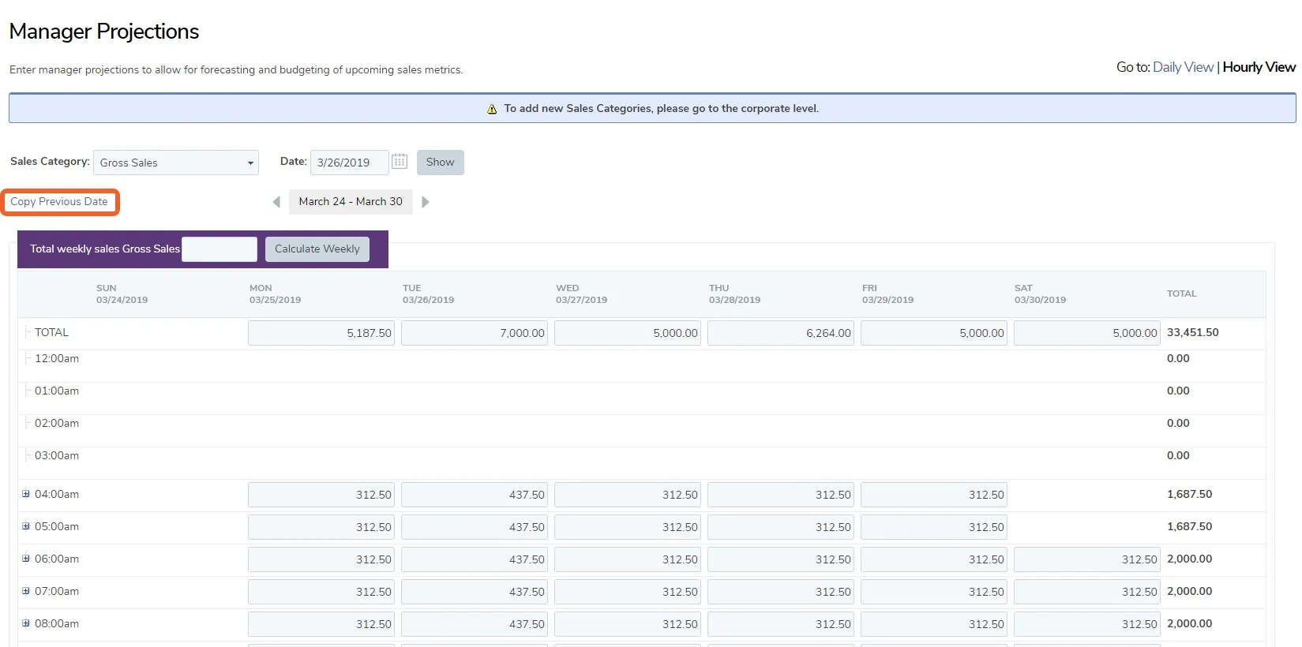The image size is (1302, 647).
Task: Click the SUN 03/24/2019 column header
Action: coord(122,294)
